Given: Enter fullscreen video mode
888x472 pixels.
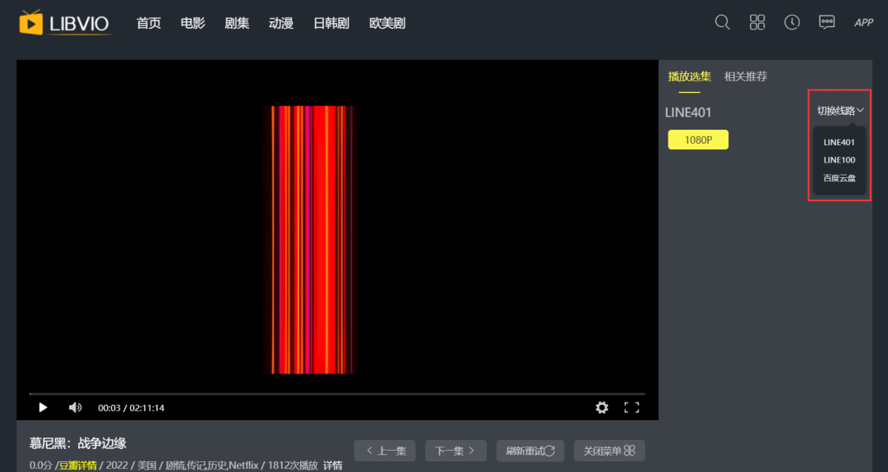Looking at the screenshot, I should tap(631, 407).
